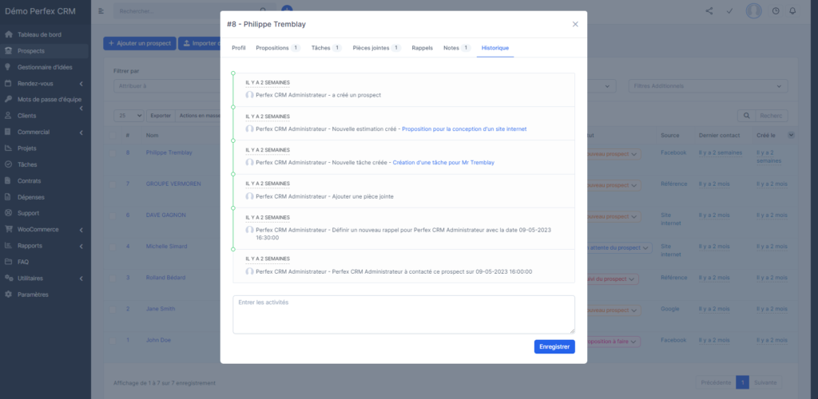
Task: Click the Paramètres gear icon in the sidebar
Action: click(x=8, y=294)
